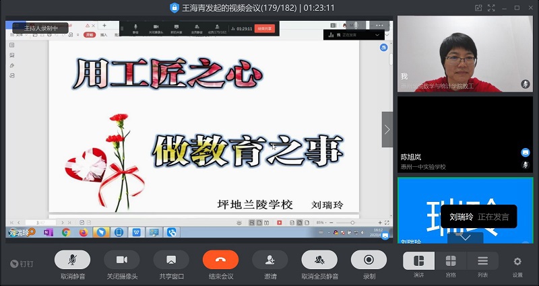
Task: Expand the 正在发言 speaking dropdown
Action: [x=377, y=34]
